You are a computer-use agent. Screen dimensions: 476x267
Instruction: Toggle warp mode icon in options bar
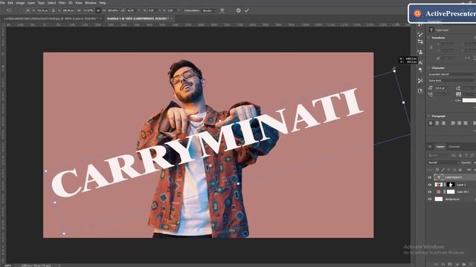point(222,10)
